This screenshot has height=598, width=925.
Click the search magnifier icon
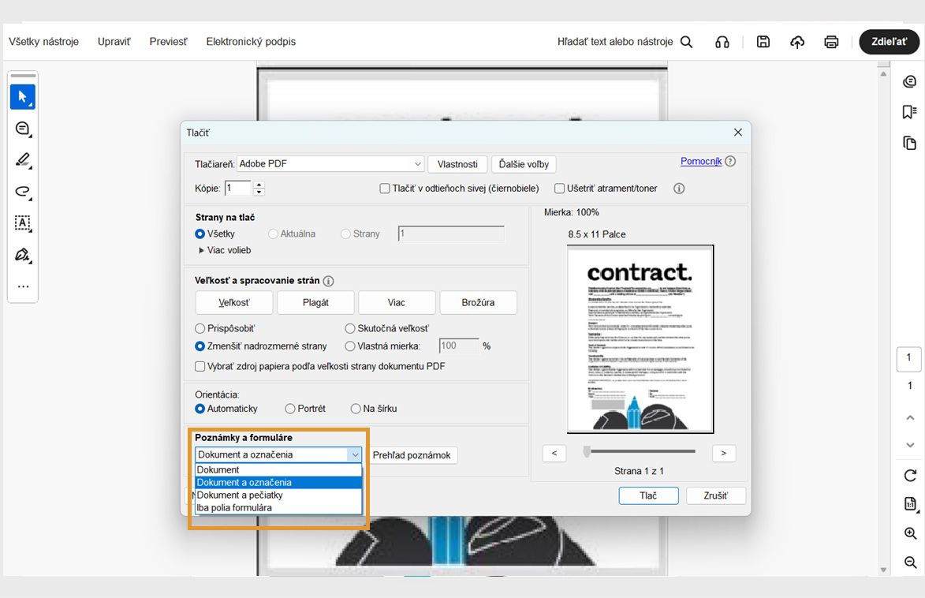[x=686, y=42]
